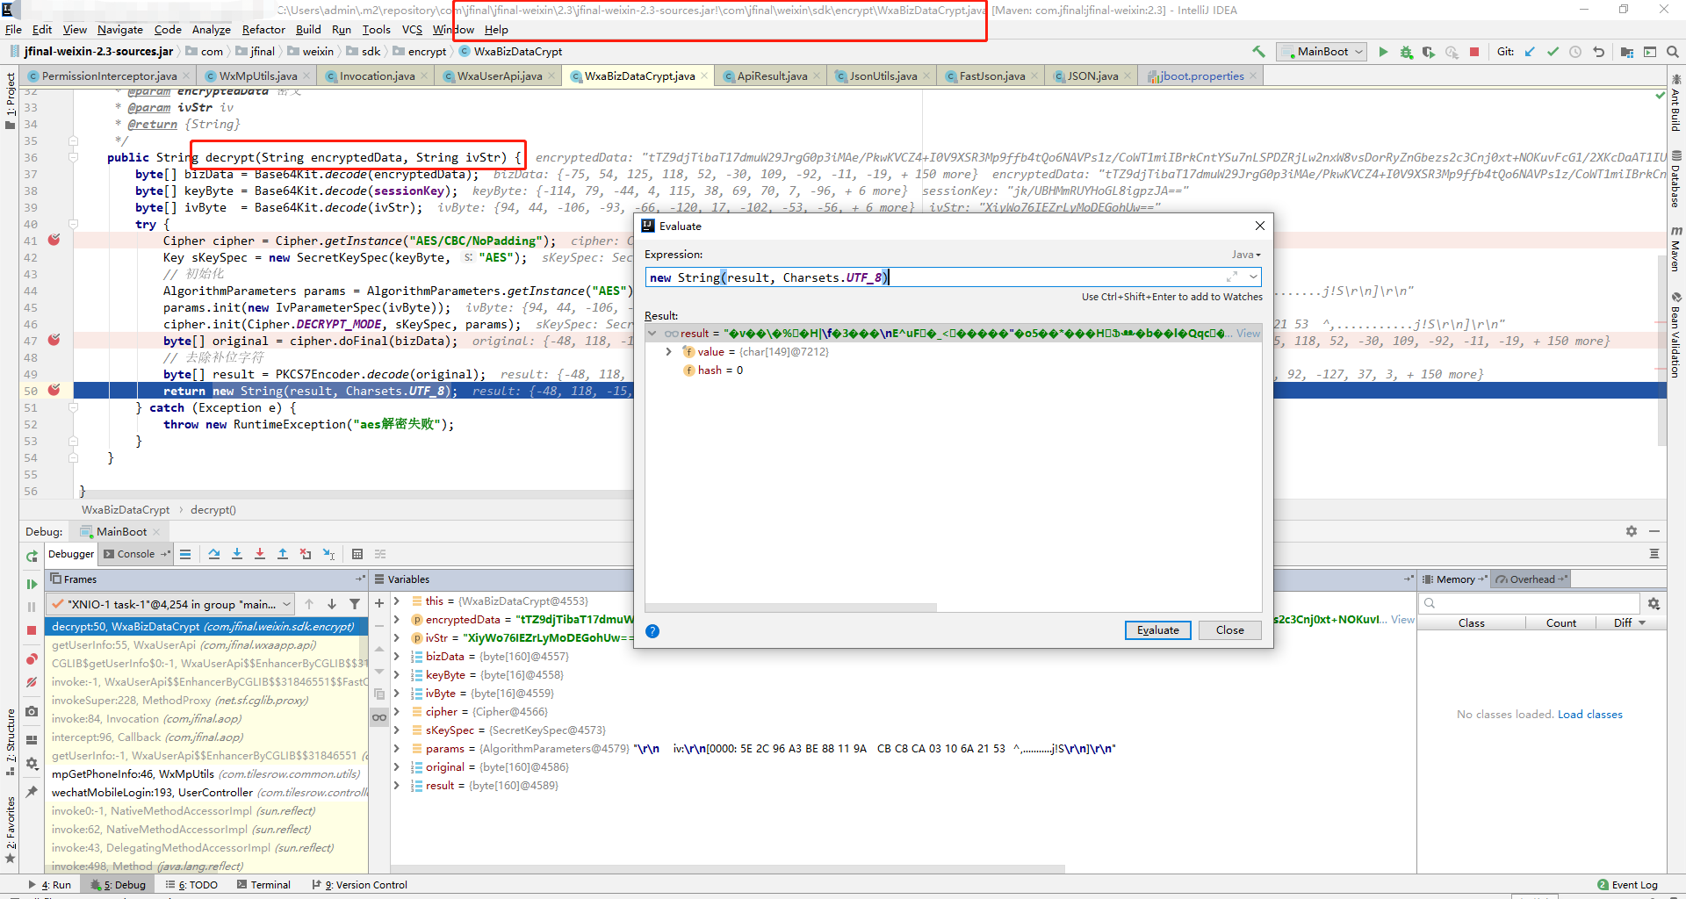Open the XNIO-1 task-1 thread dropdown
1686x899 pixels.
point(170,604)
